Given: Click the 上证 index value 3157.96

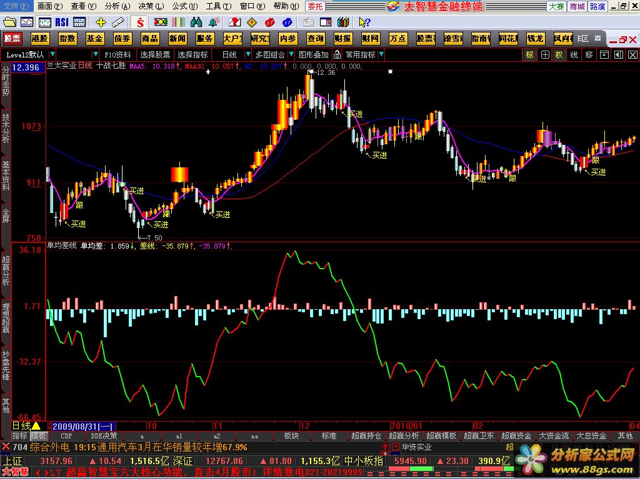Looking at the screenshot, I should pyautogui.click(x=56, y=461).
